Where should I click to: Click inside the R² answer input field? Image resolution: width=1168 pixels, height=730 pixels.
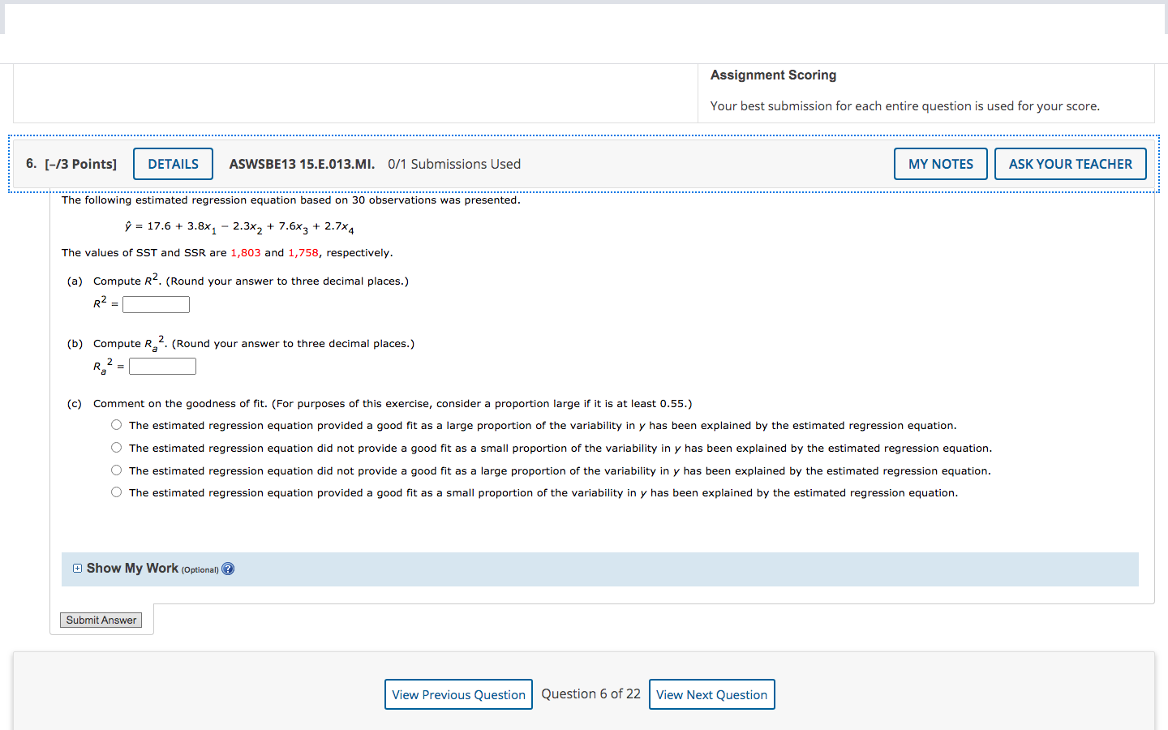[x=156, y=304]
